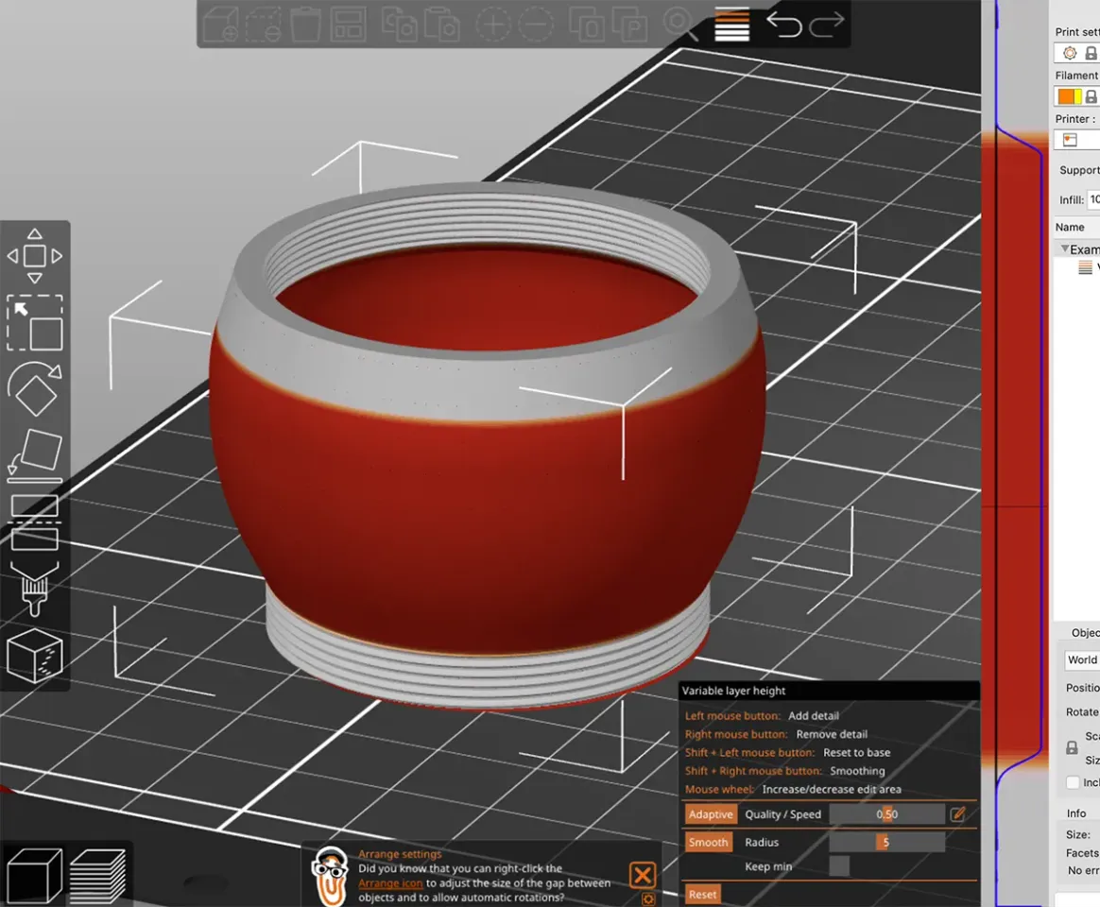The image size is (1100, 907).
Task: Click the Infill value field
Action: (x=1093, y=199)
